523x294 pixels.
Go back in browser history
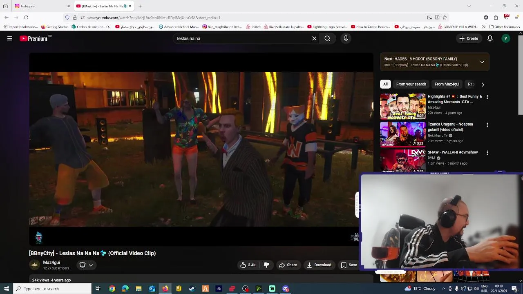[7, 18]
